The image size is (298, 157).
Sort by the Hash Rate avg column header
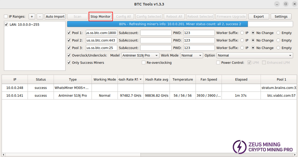tap(157, 79)
